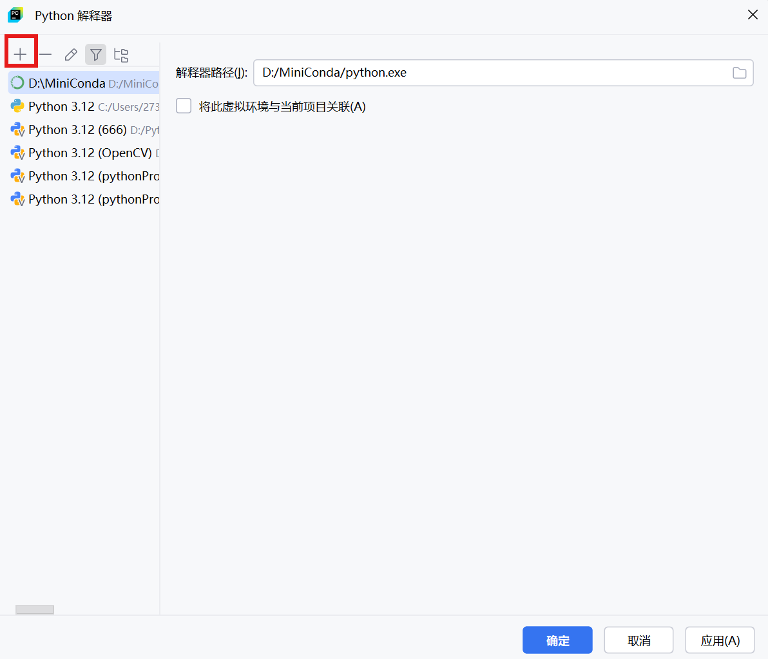Enable 将此虚拟环境与当前项目关联 checkbox

tap(184, 106)
